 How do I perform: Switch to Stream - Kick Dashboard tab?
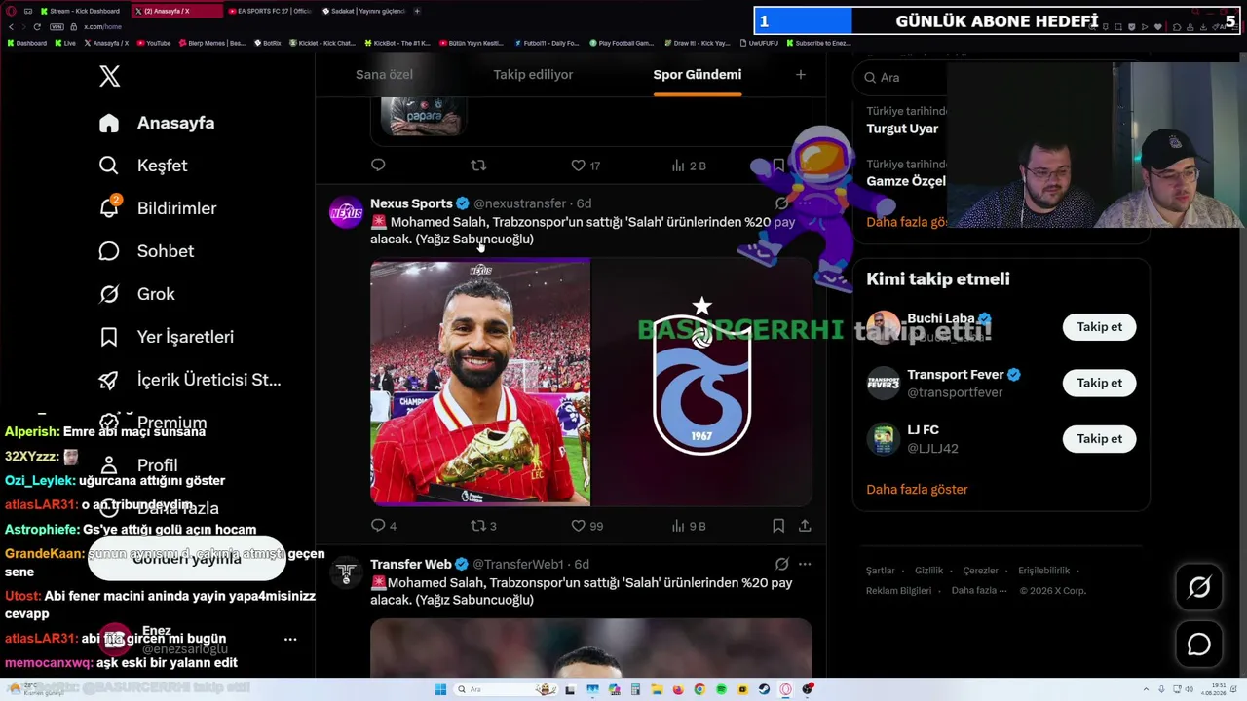click(x=79, y=11)
